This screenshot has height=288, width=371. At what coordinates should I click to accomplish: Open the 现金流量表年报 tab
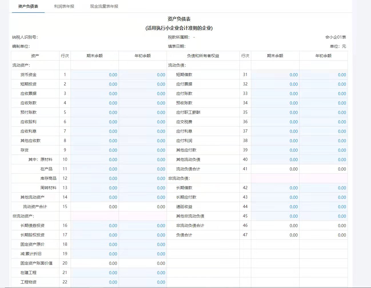(104, 6)
